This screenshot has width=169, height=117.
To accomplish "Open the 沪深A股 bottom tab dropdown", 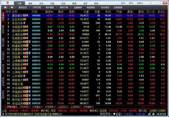I will coord(16,107).
